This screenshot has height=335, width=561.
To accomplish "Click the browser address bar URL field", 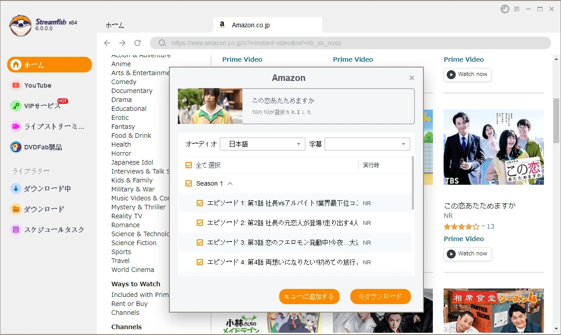I will 314,42.
